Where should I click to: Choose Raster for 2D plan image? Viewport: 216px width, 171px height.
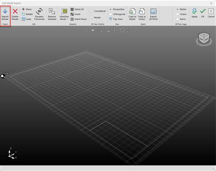181,9
